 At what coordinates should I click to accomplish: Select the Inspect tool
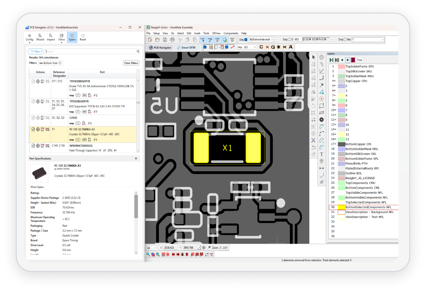(51, 37)
